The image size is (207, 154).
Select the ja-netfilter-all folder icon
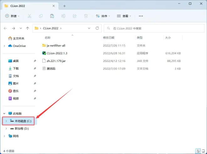[44, 45]
